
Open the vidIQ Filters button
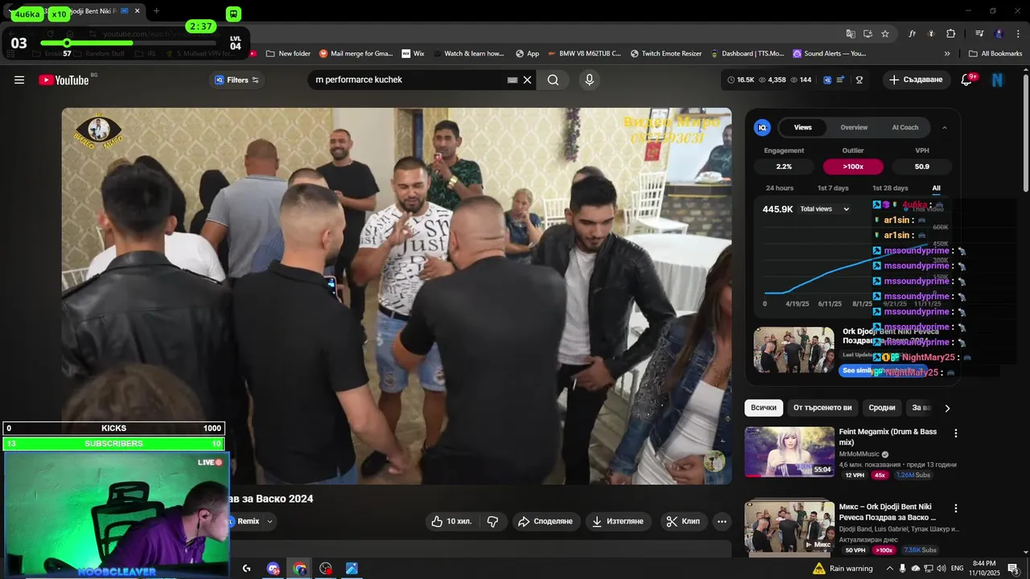pos(237,80)
